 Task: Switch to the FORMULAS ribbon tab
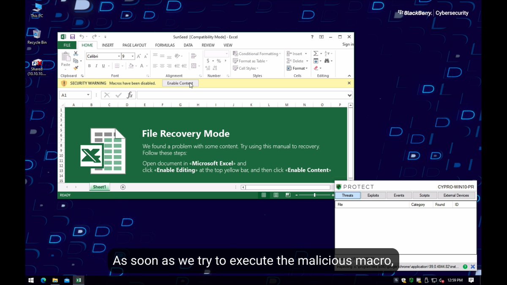tap(165, 45)
